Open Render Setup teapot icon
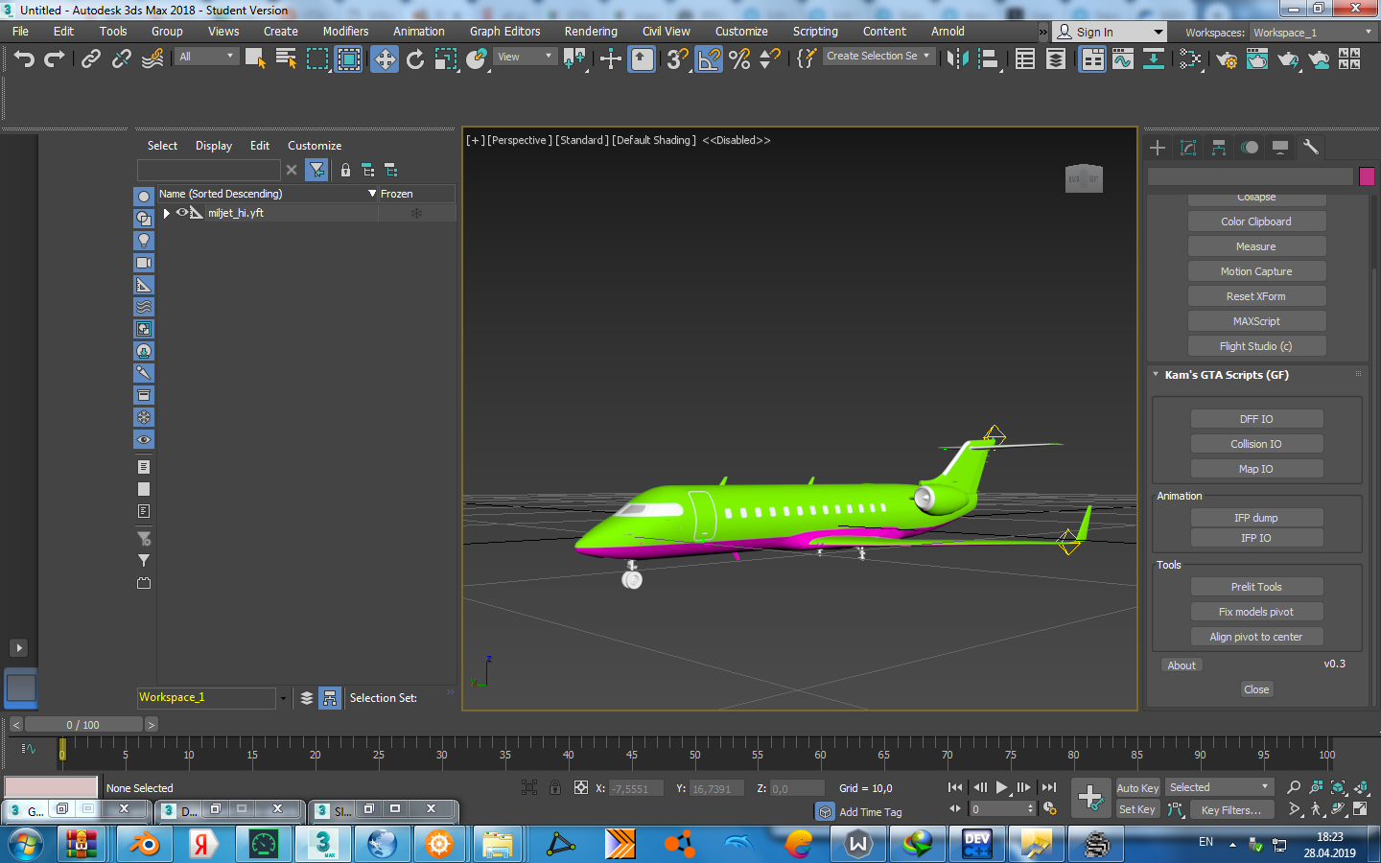The image size is (1381, 863). 1227,59
